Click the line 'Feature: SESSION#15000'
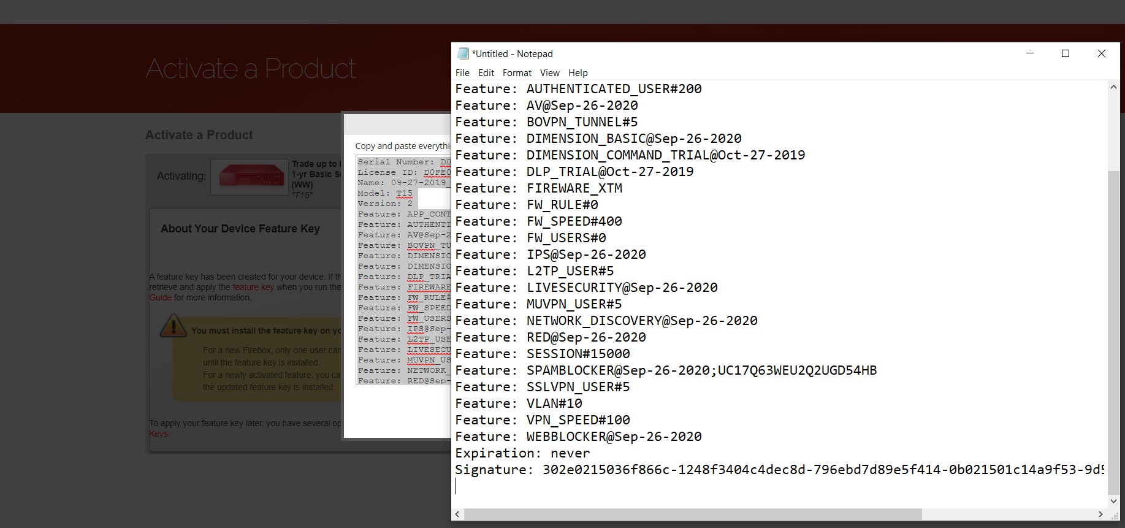Viewport: 1125px width, 528px height. coord(543,354)
